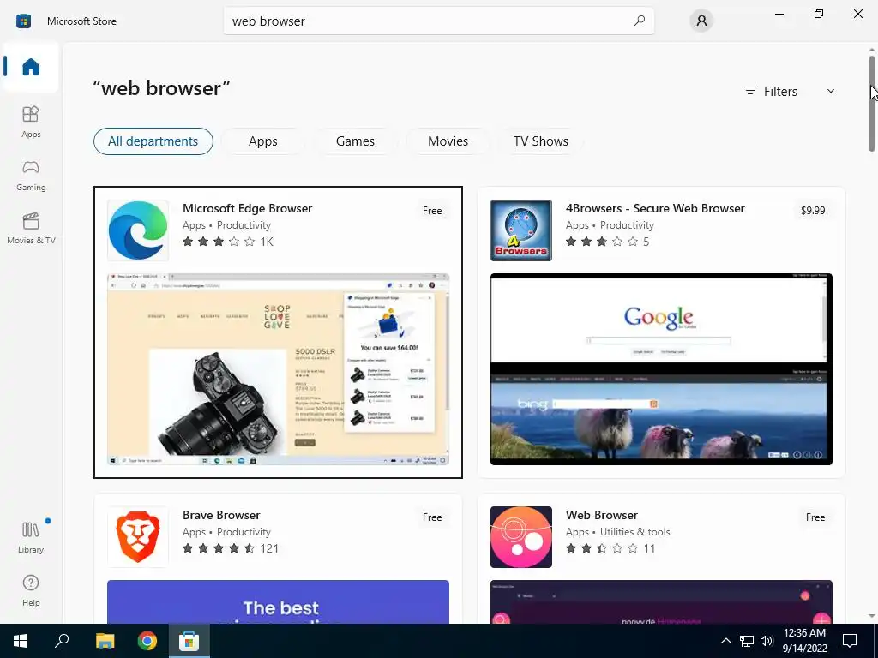Click 'Apps • Productivity' under Brave Browser
Screen dimensions: 878x658
click(x=226, y=531)
